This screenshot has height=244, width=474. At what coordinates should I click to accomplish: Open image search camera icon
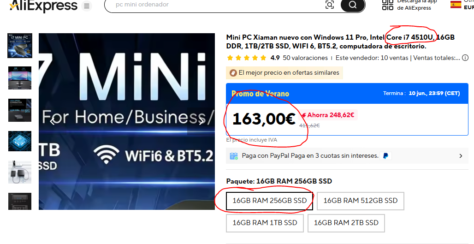330,5
